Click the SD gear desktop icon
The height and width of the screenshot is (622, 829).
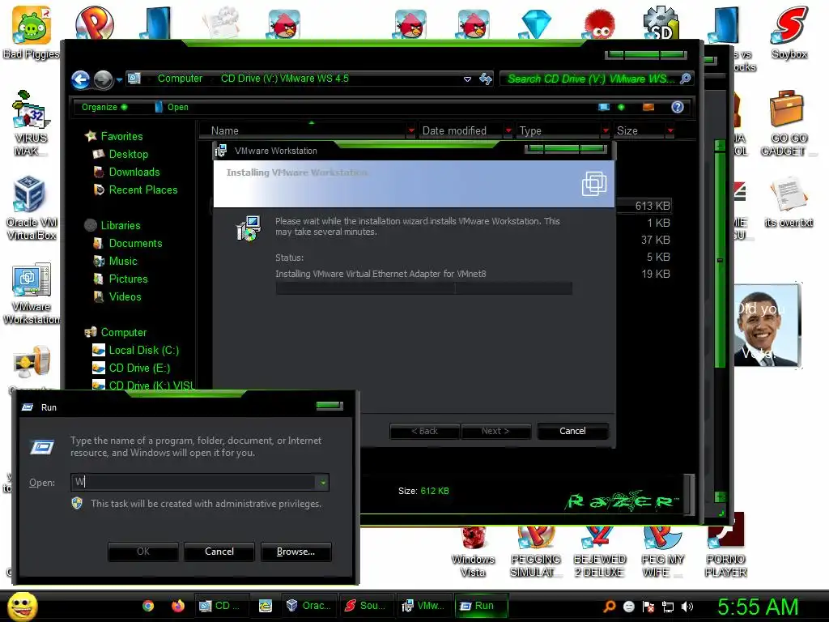click(661, 23)
